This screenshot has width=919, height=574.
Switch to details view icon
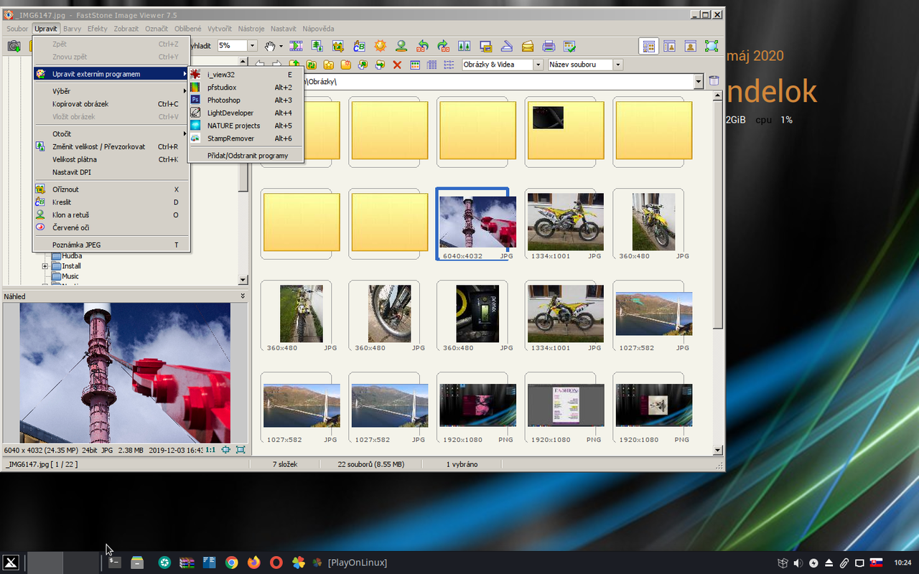pos(431,65)
